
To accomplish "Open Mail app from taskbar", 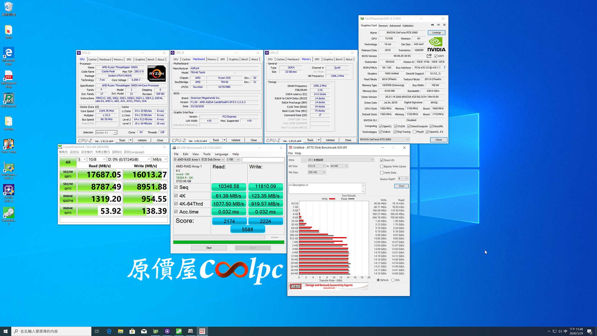I will pos(144,331).
